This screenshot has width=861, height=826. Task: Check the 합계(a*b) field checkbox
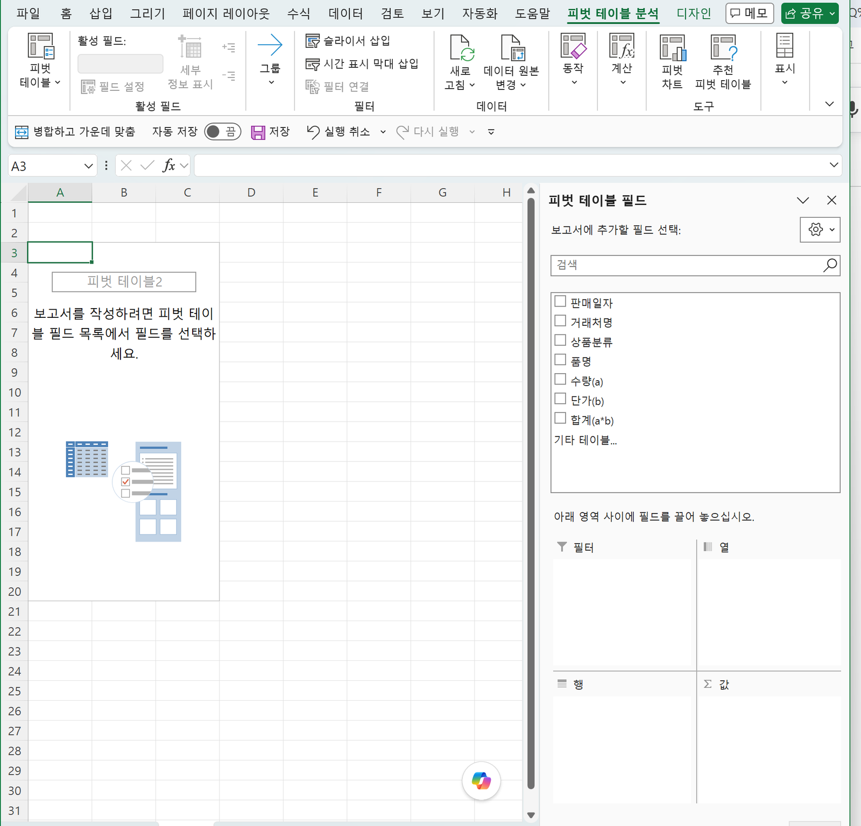click(x=560, y=418)
